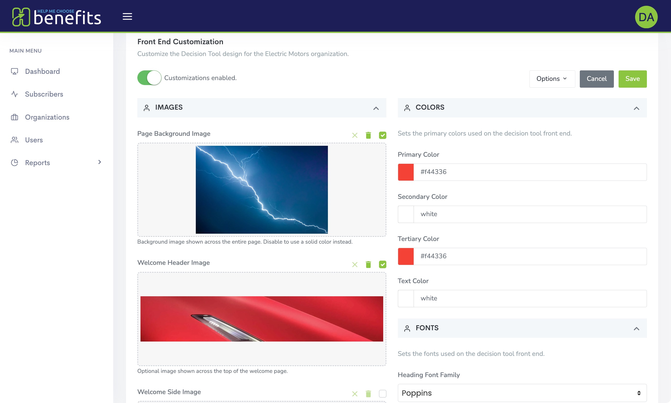671x403 pixels.
Task: Collapse the IMAGES section chevron
Action: (376, 108)
